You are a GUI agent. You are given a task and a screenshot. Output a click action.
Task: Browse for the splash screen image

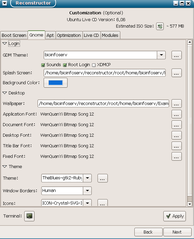click(x=177, y=73)
